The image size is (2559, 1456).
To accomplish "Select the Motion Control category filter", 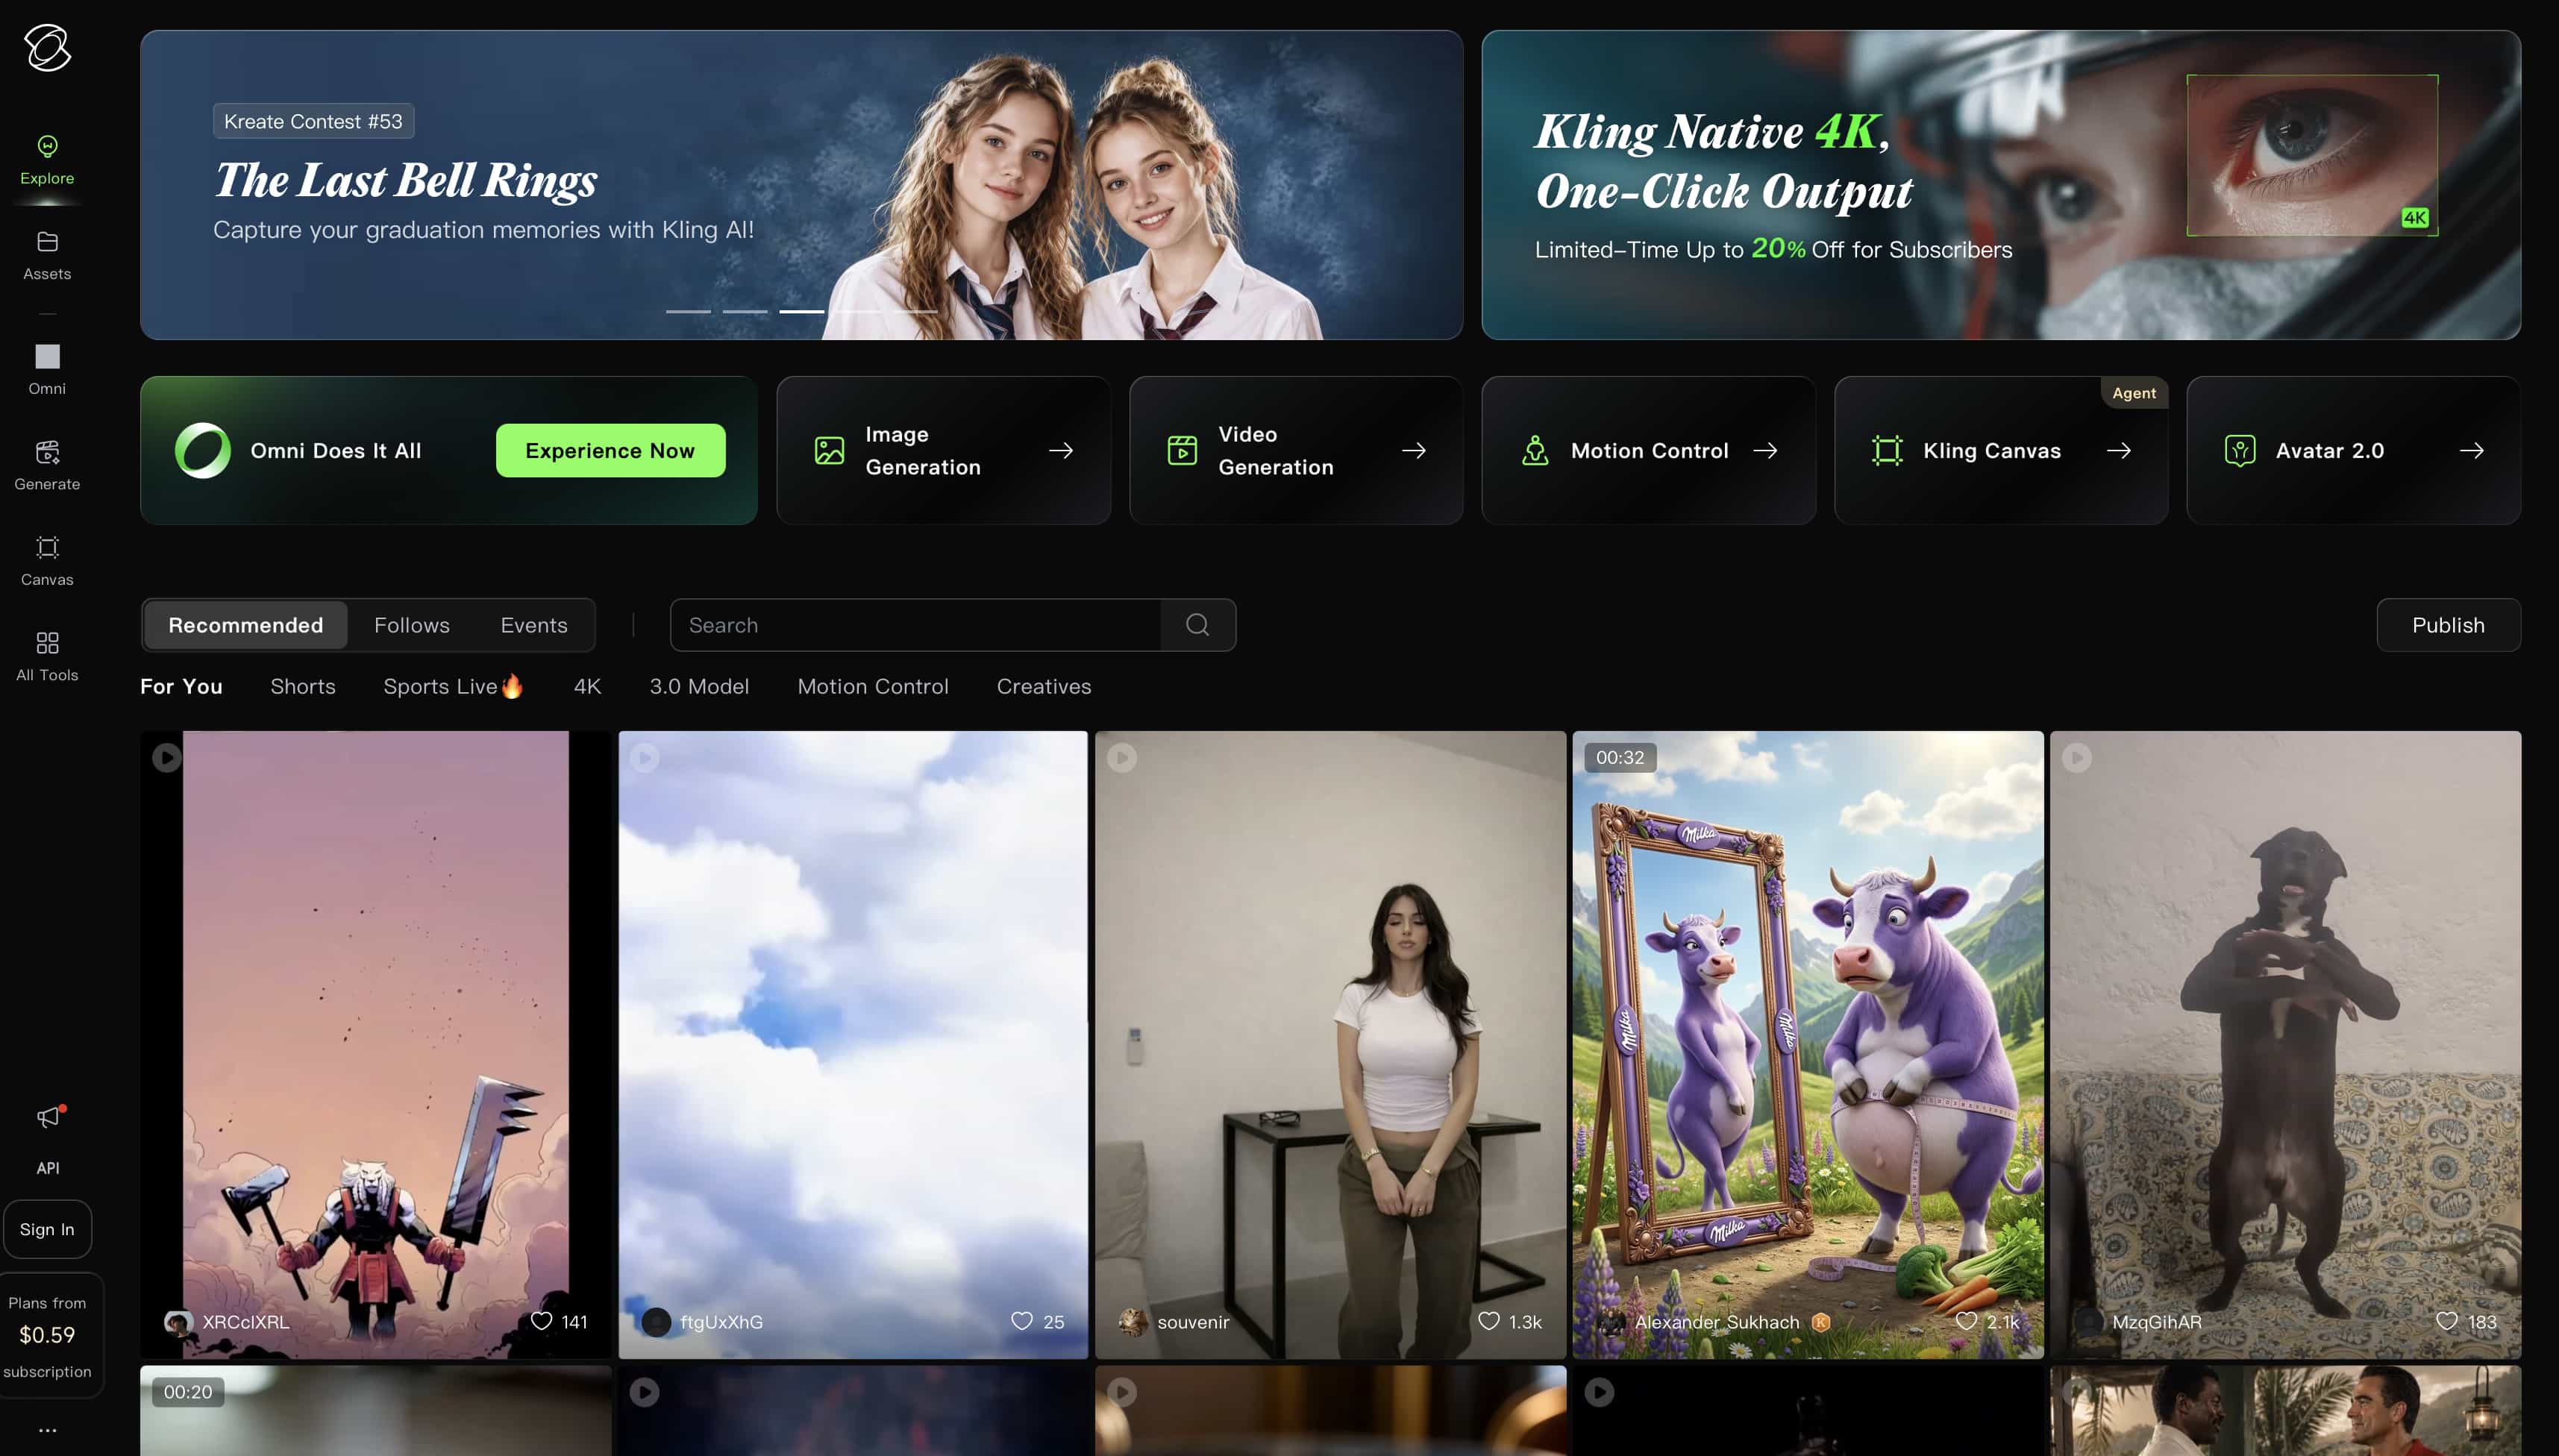I will click(873, 686).
